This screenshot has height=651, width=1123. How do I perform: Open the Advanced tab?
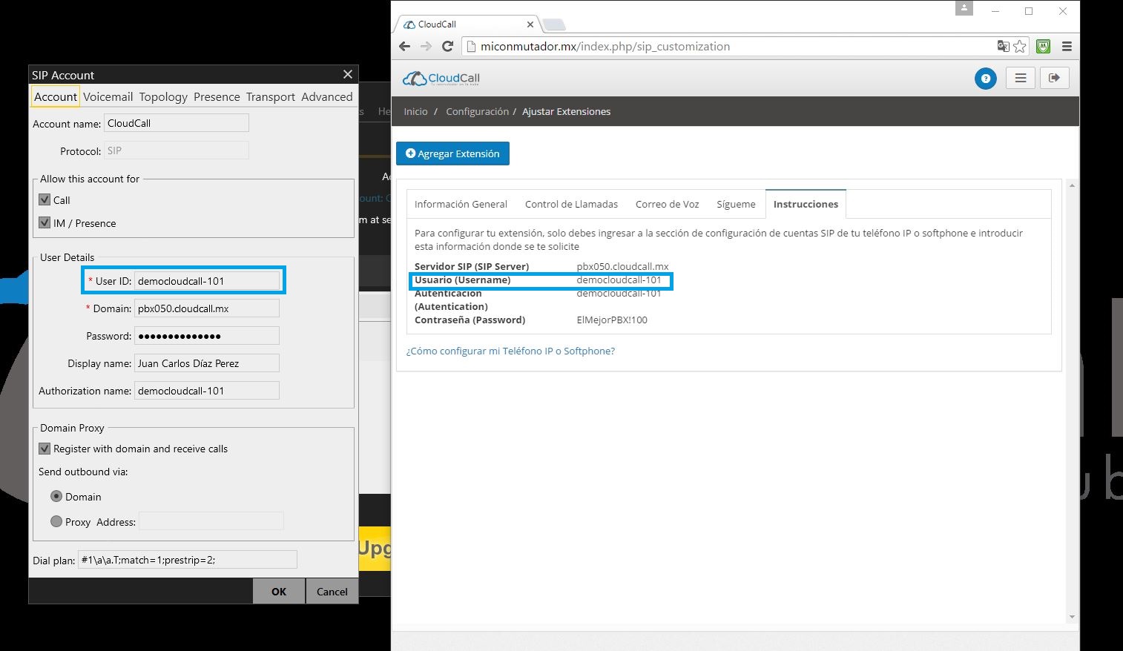tap(326, 96)
